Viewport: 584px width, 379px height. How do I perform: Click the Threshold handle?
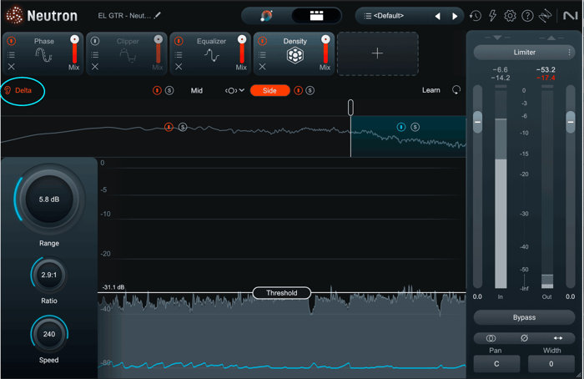[x=282, y=293]
